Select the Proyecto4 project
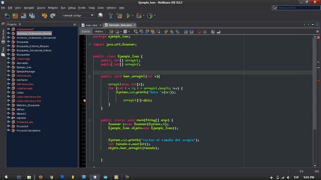Screen dimensions: 321x180 point(22,126)
